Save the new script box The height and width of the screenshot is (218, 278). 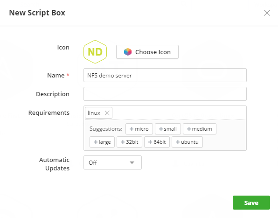click(251, 203)
